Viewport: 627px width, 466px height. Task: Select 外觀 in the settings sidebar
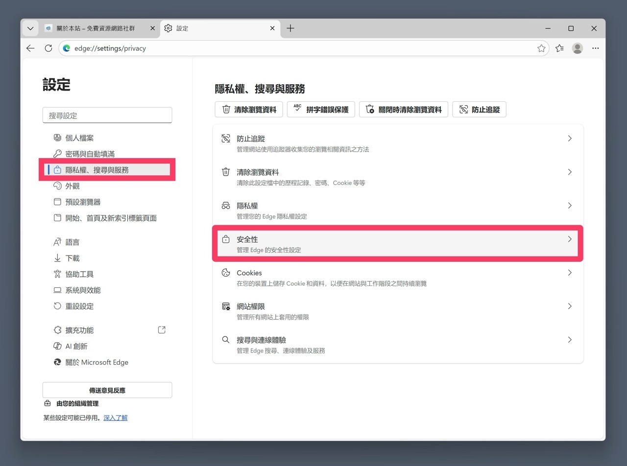72,186
